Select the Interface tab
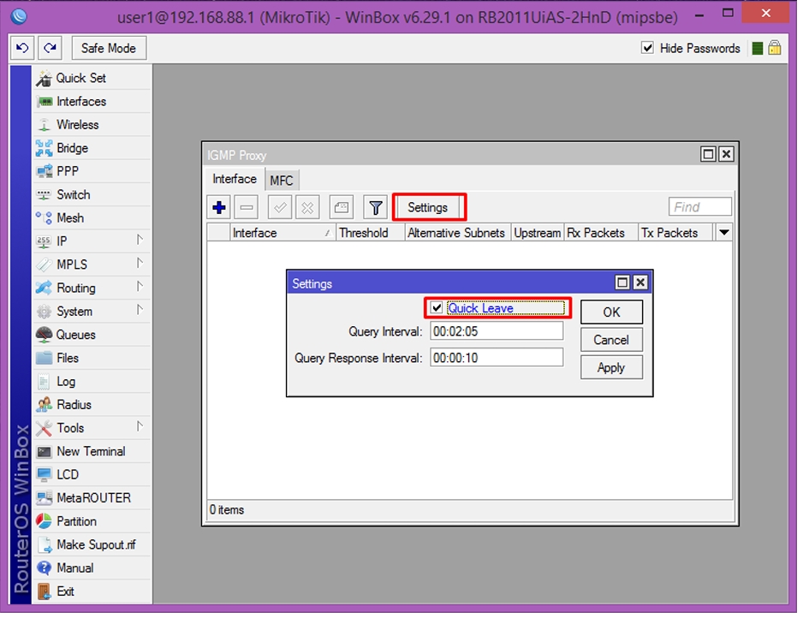Screen dimensions: 803x618 pos(235,179)
